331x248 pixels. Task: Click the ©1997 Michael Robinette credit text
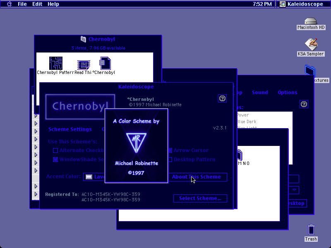155,105
